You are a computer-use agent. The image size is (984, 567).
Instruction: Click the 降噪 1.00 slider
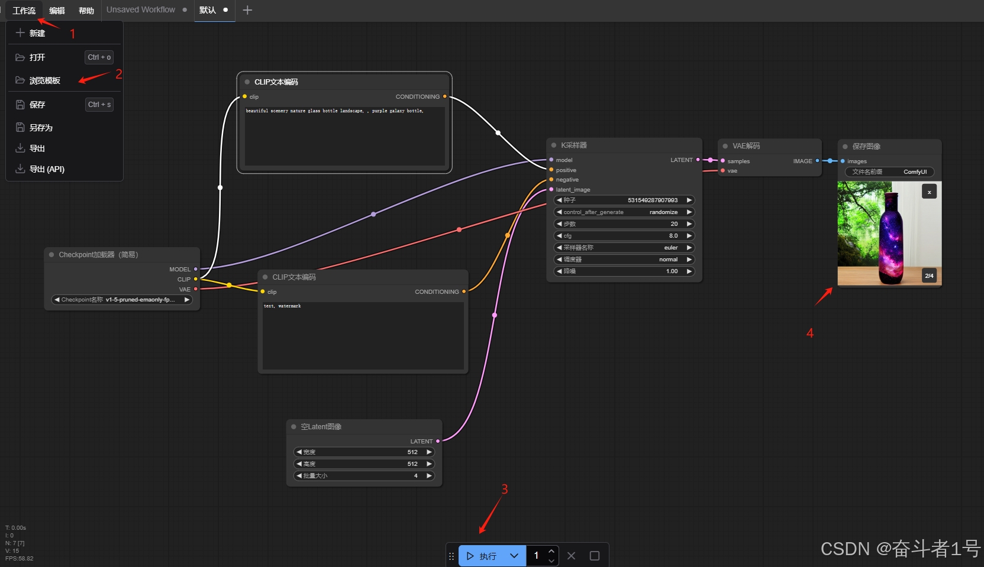pos(624,271)
